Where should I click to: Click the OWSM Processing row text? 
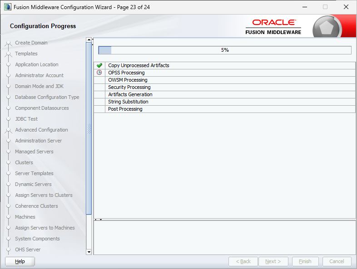[128, 80]
